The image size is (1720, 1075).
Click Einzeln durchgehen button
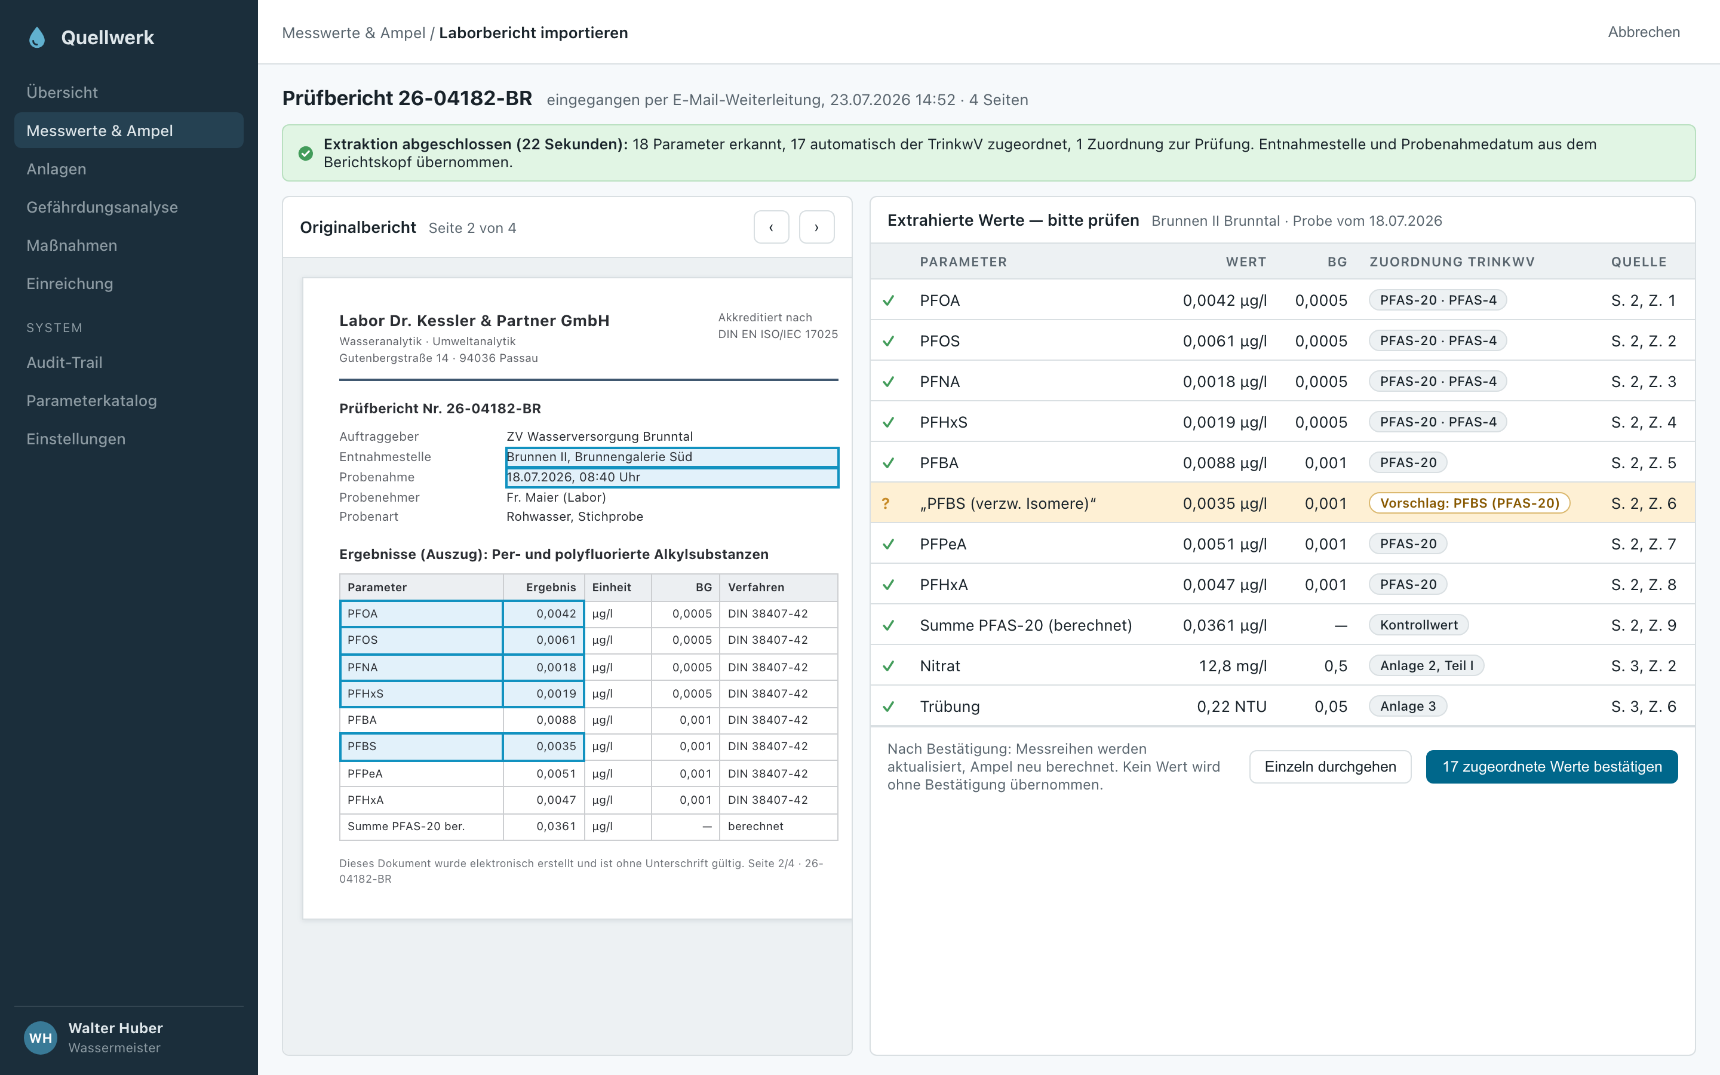click(1330, 766)
